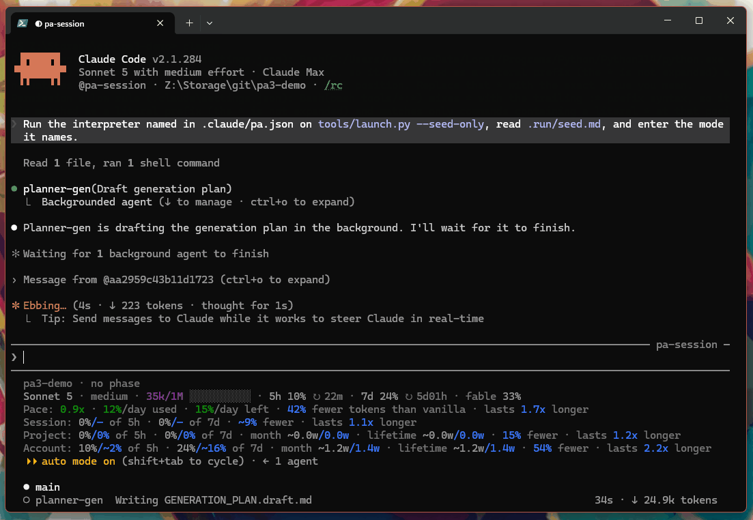Click '42% fewer tokens than vanilla' text
753x520 pixels.
coord(376,409)
